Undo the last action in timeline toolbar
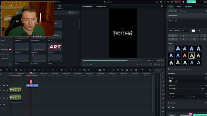The image size is (207, 116). (x=7, y=70)
